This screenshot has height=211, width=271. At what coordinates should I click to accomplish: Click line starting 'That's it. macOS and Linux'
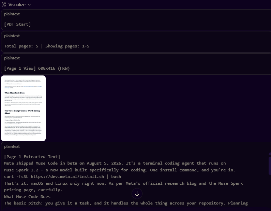(x=123, y=183)
